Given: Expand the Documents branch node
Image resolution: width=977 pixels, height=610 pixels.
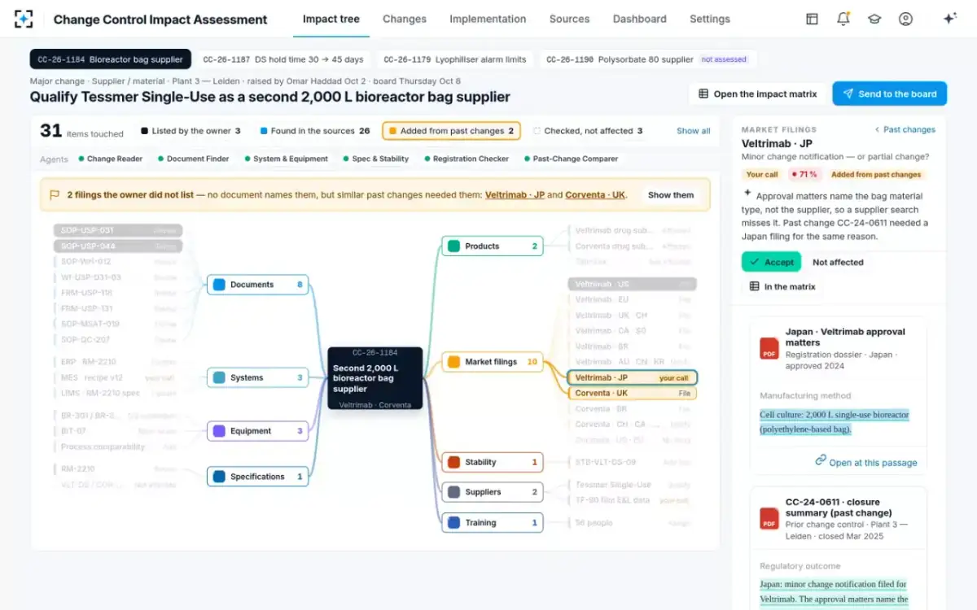Looking at the screenshot, I should click(257, 285).
